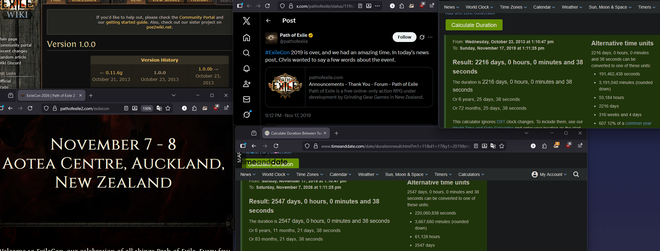Image resolution: width=660 pixels, height=251 pixels.
Task: Open the My Account dropdown on timeanddate
Action: pos(549,174)
